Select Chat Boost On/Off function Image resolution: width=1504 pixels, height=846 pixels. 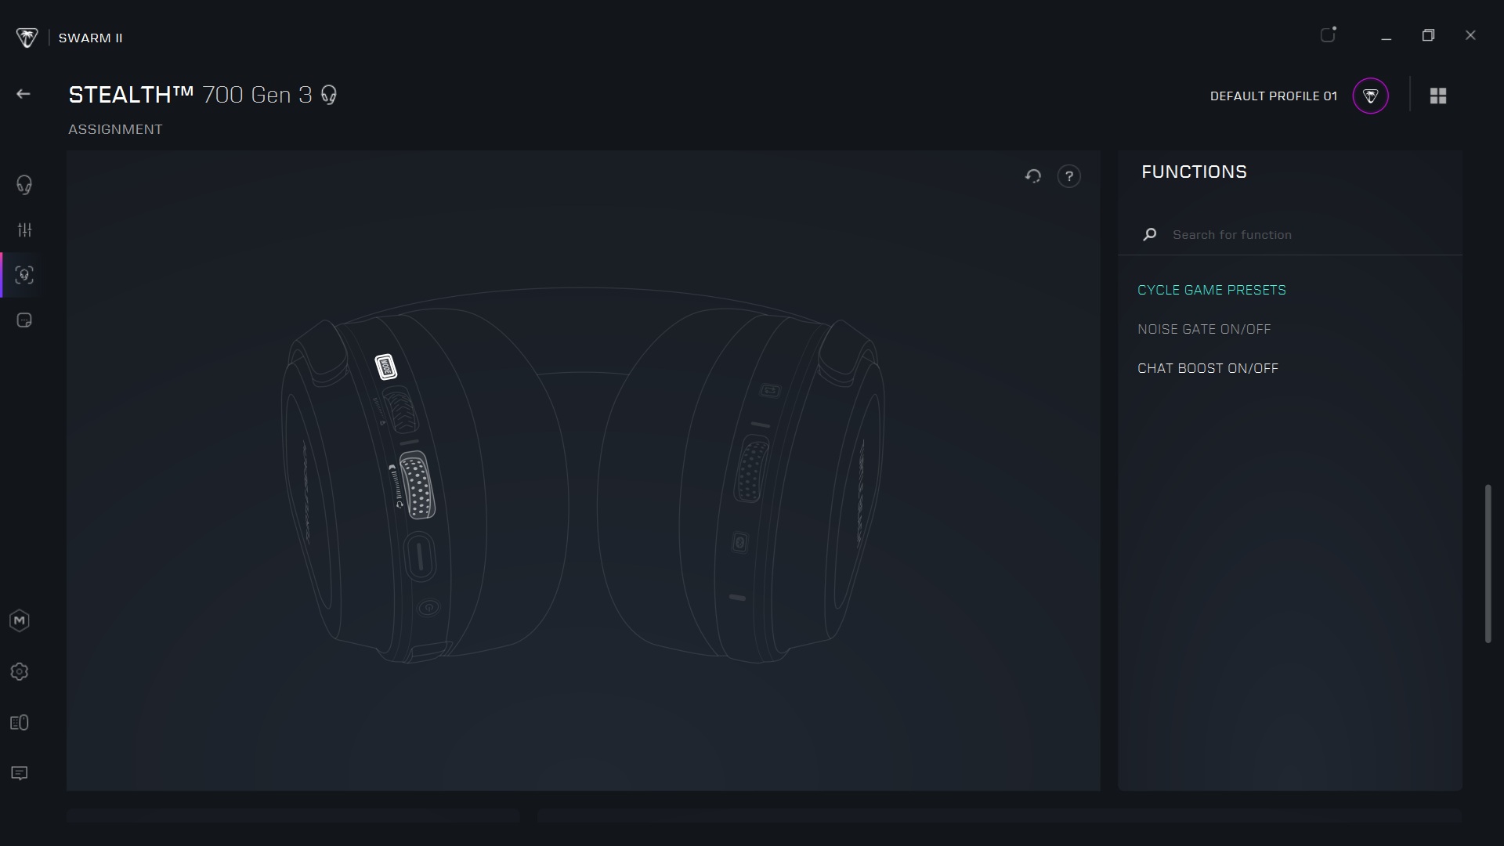click(x=1207, y=368)
